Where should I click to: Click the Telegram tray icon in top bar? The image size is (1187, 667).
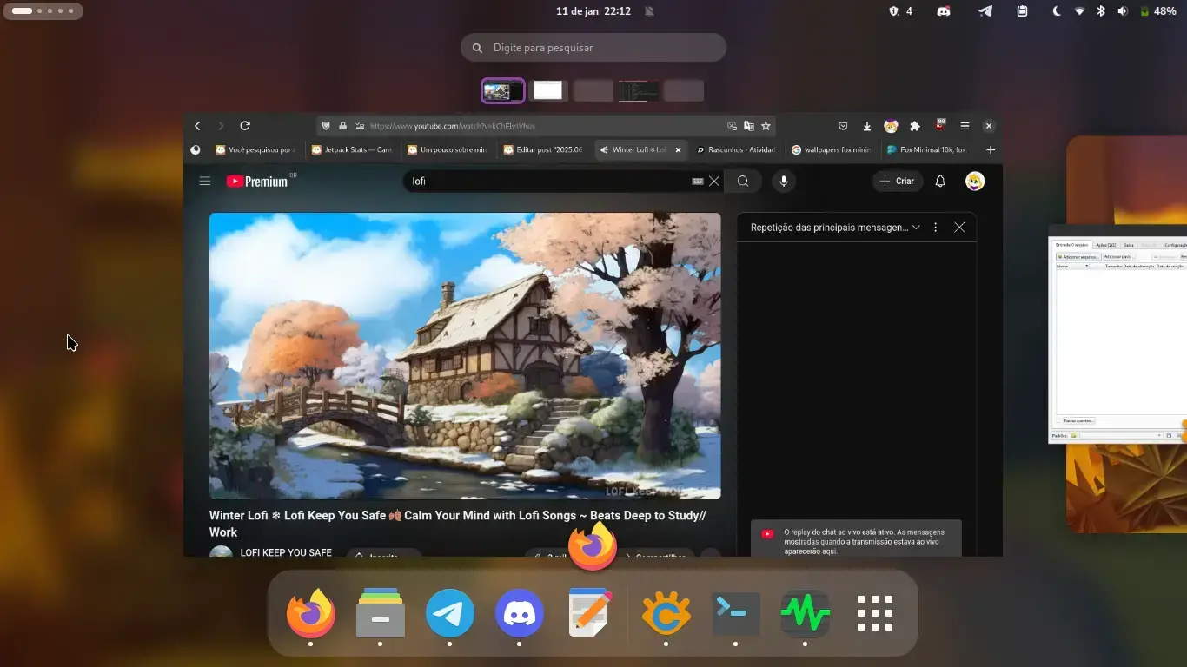pyautogui.click(x=985, y=11)
